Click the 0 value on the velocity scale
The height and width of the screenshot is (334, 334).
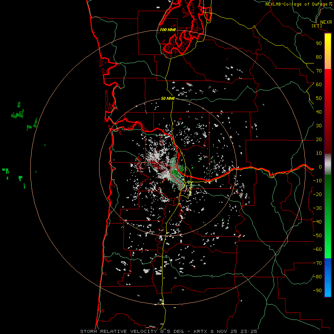pos(320,167)
